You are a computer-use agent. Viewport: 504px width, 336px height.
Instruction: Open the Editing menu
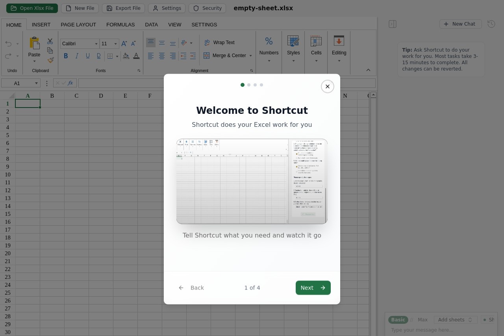339,49
